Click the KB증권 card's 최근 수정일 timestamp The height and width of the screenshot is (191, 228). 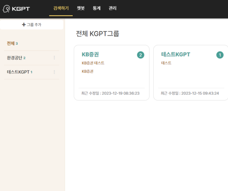(x=110, y=93)
